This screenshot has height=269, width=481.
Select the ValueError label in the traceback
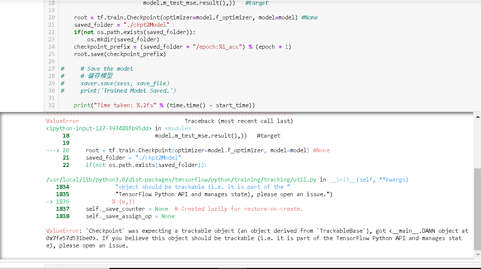[x=62, y=121]
